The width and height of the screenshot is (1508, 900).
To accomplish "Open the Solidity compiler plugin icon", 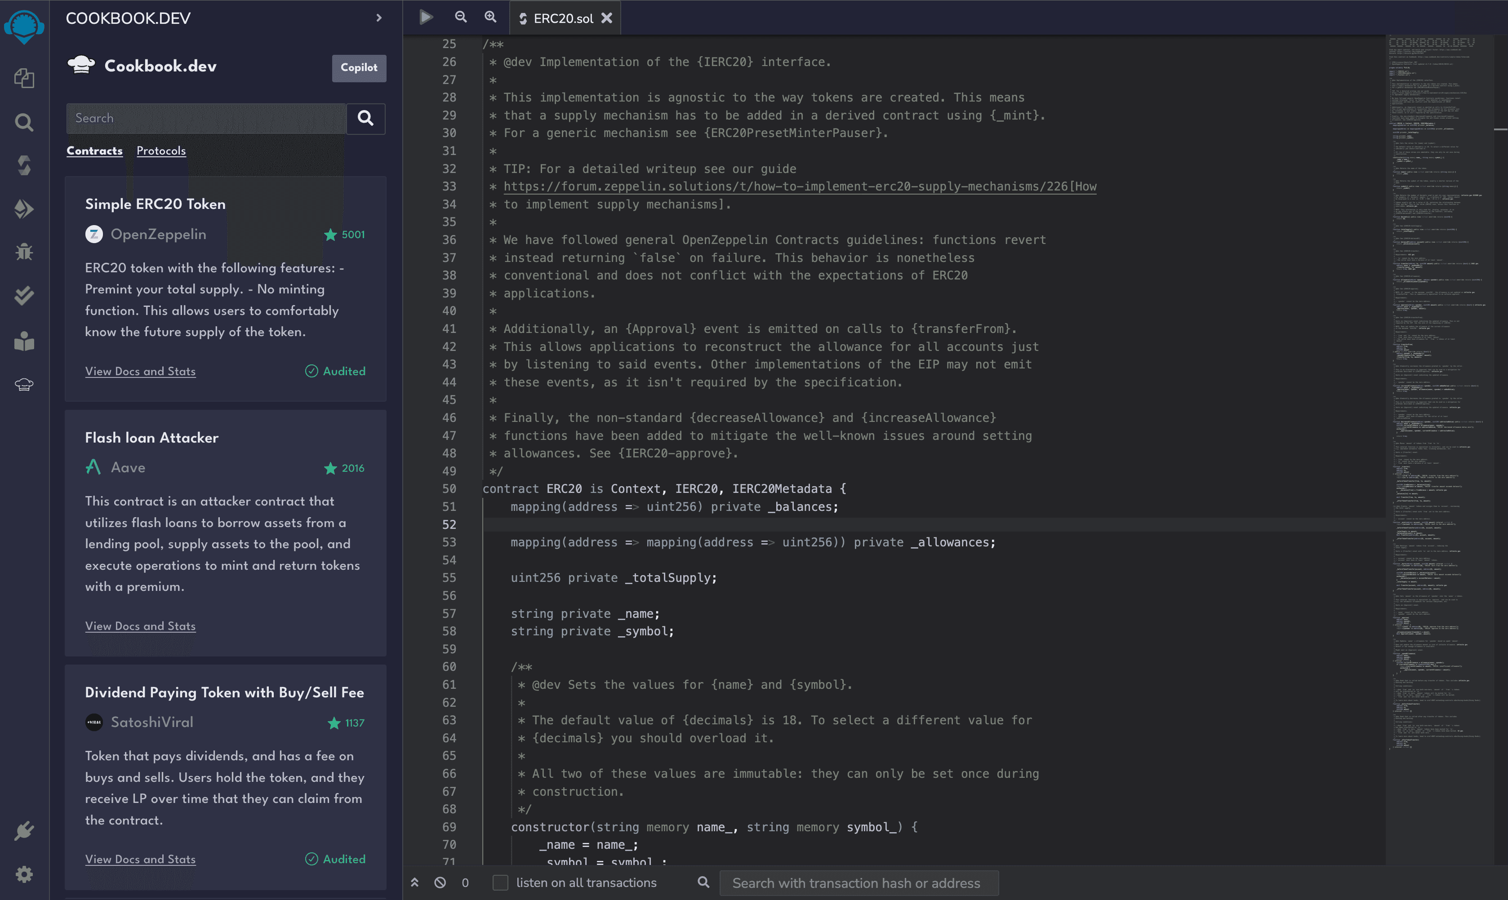I will click(x=24, y=165).
